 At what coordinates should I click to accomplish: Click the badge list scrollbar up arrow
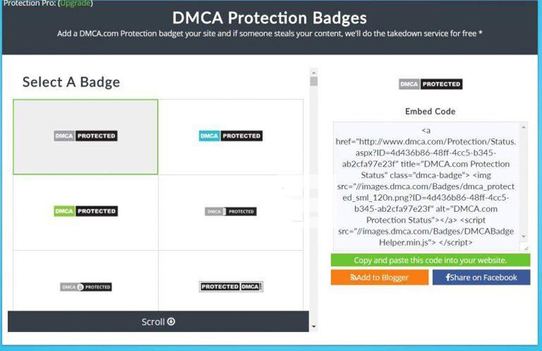coord(313,71)
